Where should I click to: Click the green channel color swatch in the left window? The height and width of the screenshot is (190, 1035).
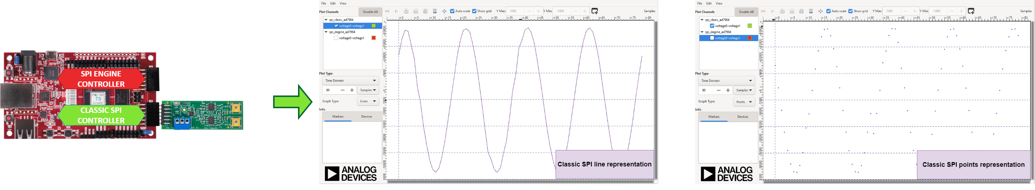(x=374, y=26)
